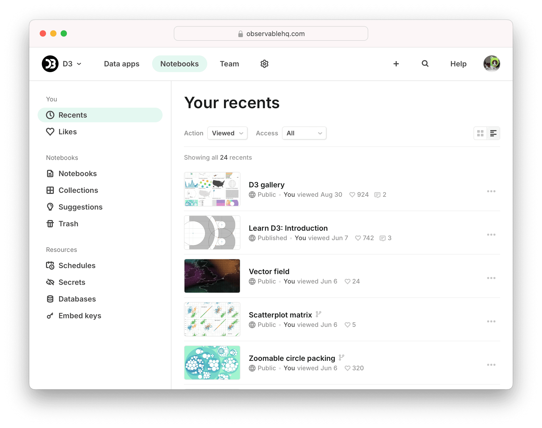Screen dimensions: 542x428
Task: Switch to grid view of recents
Action: click(480, 133)
